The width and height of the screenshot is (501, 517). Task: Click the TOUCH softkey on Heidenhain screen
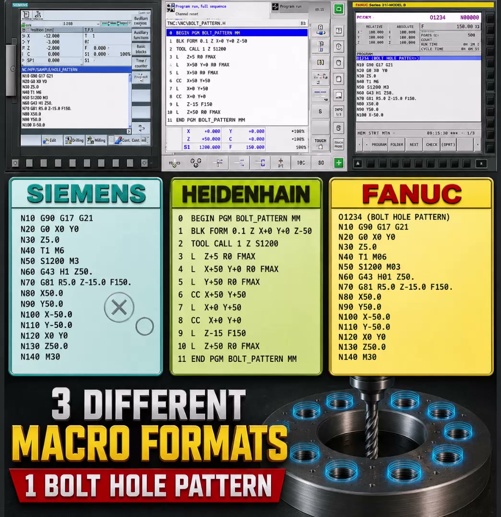[320, 144]
